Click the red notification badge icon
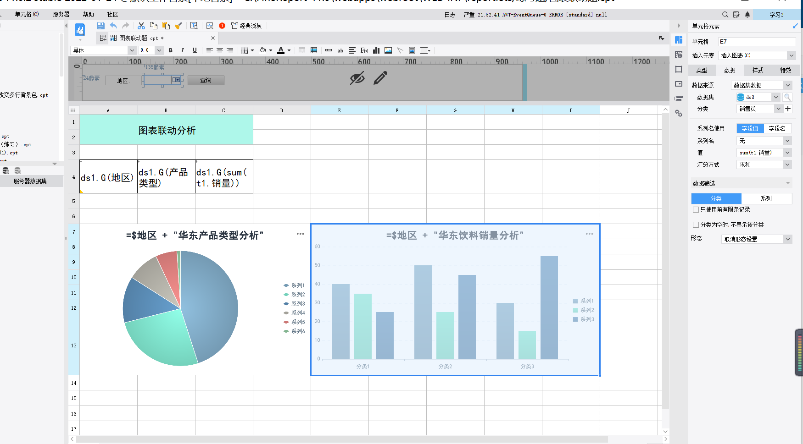This screenshot has height=444, width=803. [x=222, y=26]
